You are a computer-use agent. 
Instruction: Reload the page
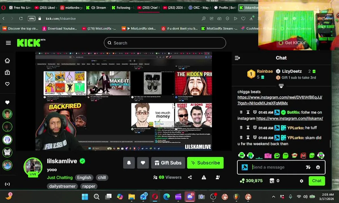[21, 19]
